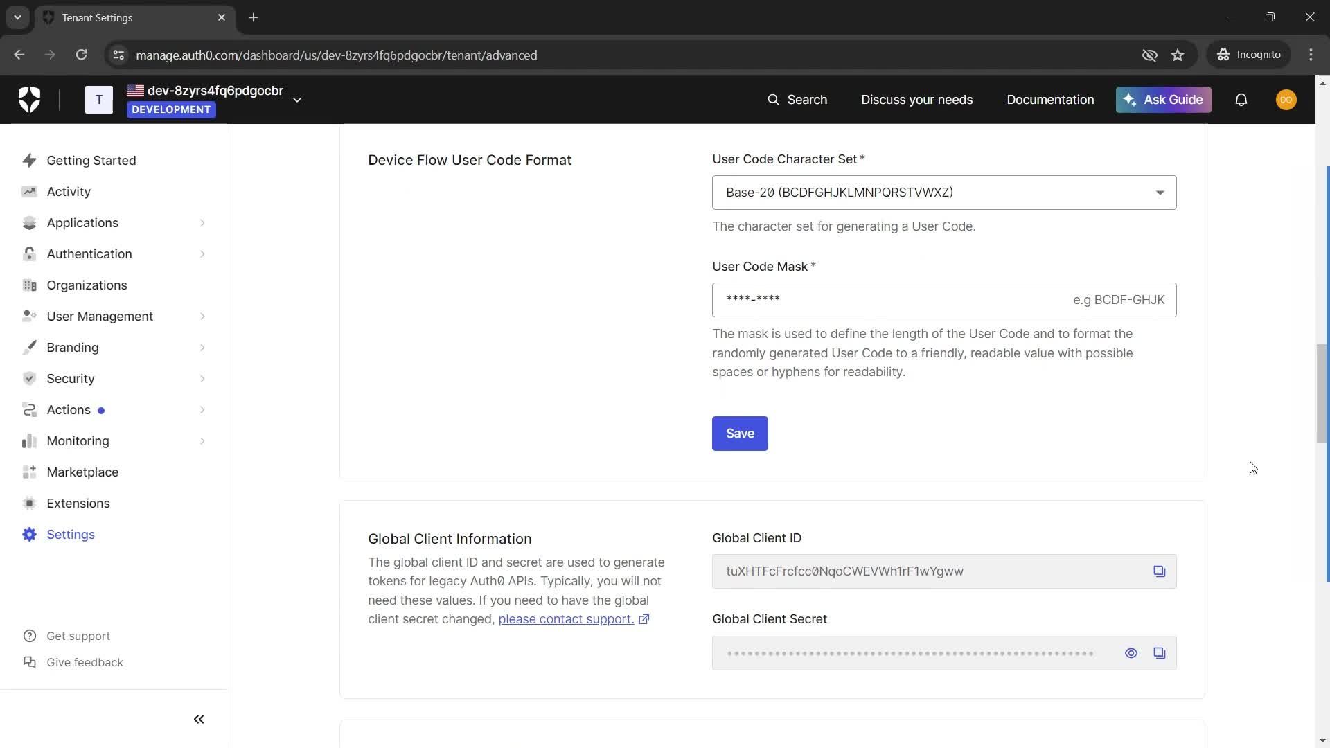Click the address bar URL
Viewport: 1330px width, 748px height.
click(x=337, y=55)
